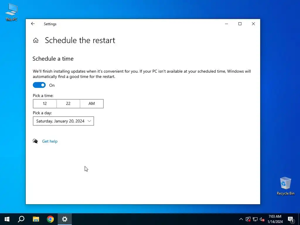Show hidden system tray icons
This screenshot has width=300, height=225.
[241, 219]
